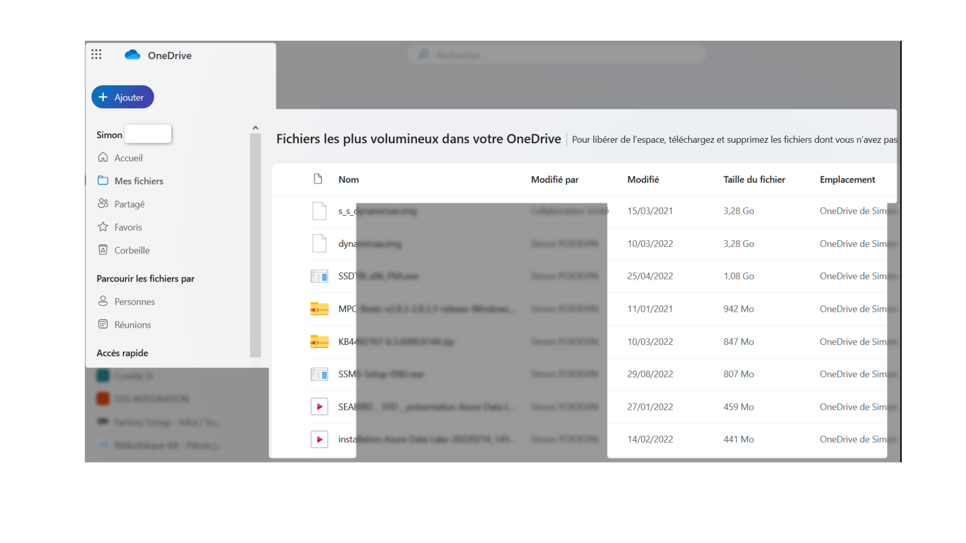Click the file type column icon
This screenshot has height=543, width=966.
(317, 179)
